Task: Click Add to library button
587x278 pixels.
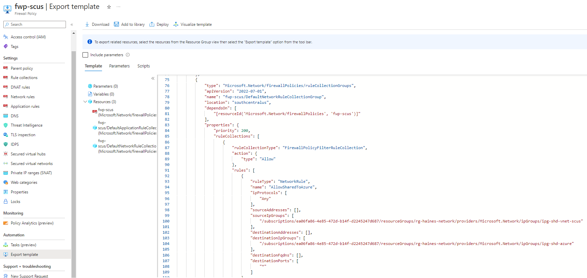Action: 130,24
